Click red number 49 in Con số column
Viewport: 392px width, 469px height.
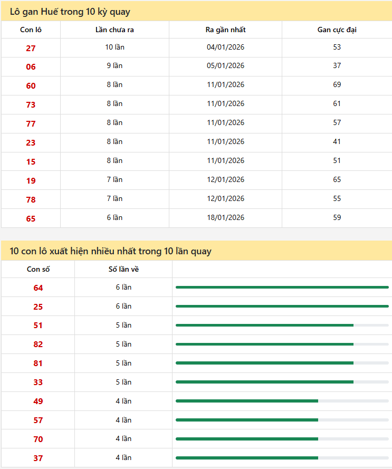click(38, 401)
